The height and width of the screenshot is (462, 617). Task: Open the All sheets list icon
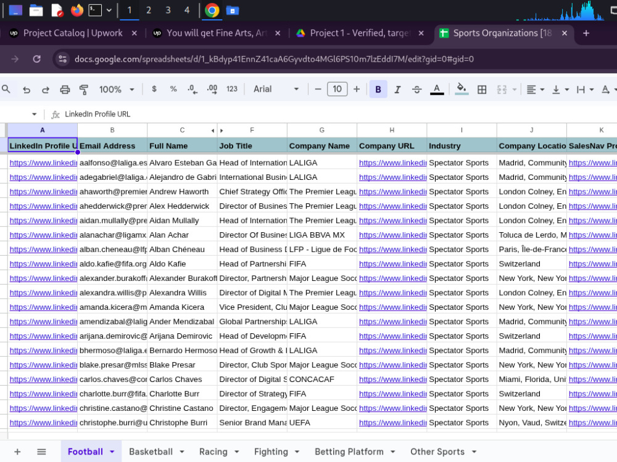41,452
